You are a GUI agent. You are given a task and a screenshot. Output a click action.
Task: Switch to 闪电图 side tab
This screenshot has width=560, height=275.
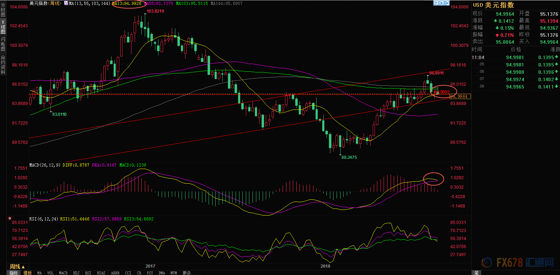coord(3,44)
